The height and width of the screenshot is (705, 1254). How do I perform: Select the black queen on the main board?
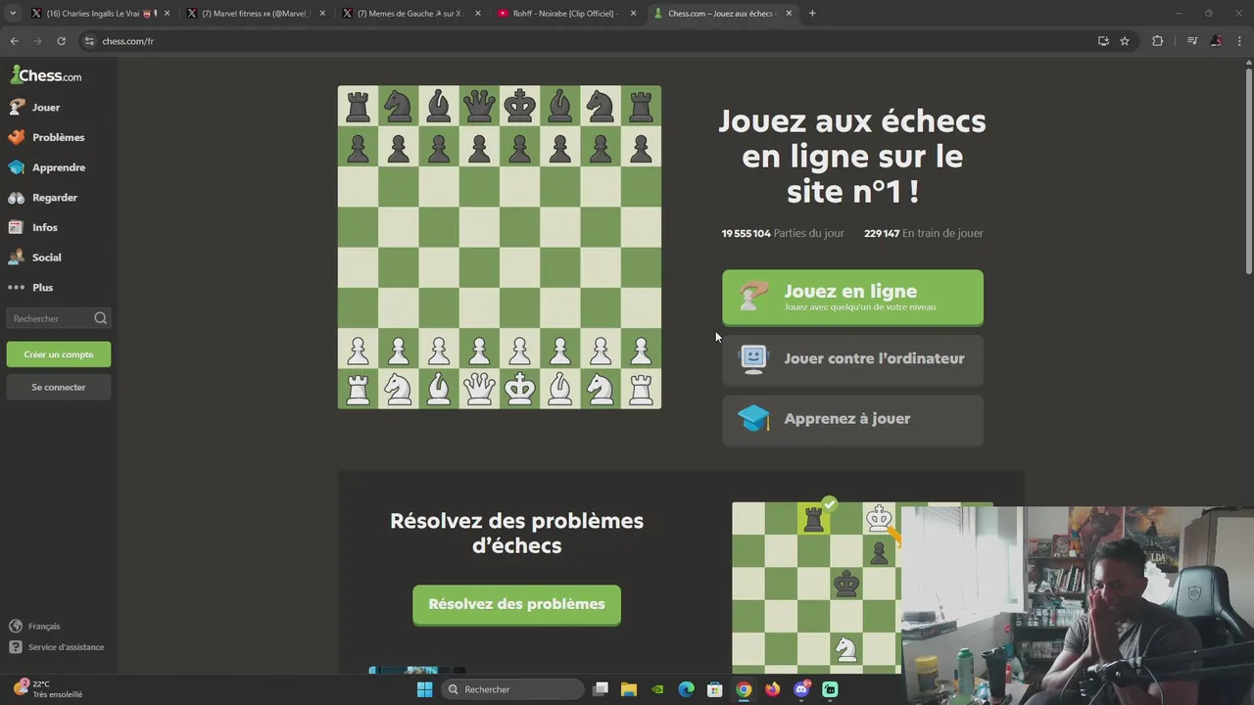point(479,106)
